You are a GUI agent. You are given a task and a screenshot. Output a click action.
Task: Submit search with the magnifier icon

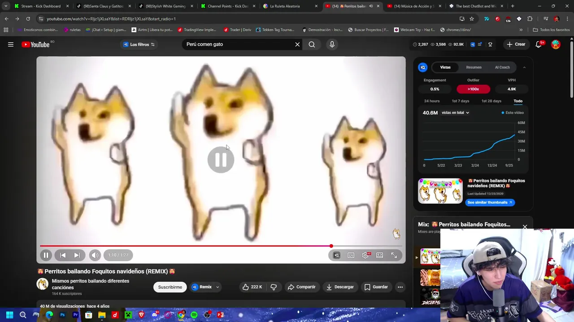(312, 44)
